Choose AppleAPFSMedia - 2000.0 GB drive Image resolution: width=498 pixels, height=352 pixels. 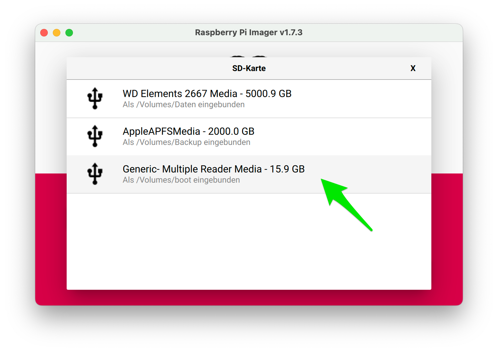[x=249, y=137]
